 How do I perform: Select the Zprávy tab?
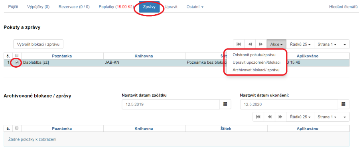pos(149,7)
